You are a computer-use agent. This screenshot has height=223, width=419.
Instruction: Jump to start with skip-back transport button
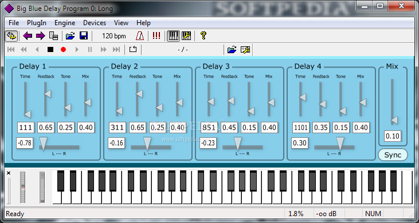click(11, 50)
